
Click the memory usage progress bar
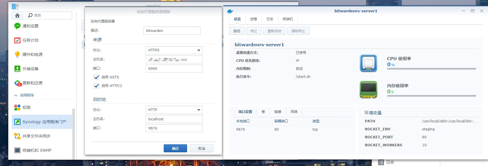432,96
